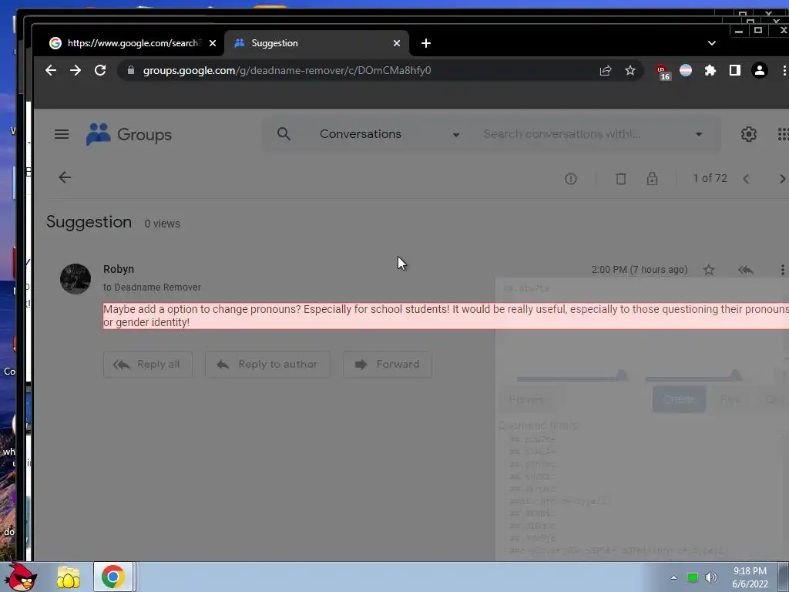Click the 1 of 72 counter

pyautogui.click(x=710, y=178)
